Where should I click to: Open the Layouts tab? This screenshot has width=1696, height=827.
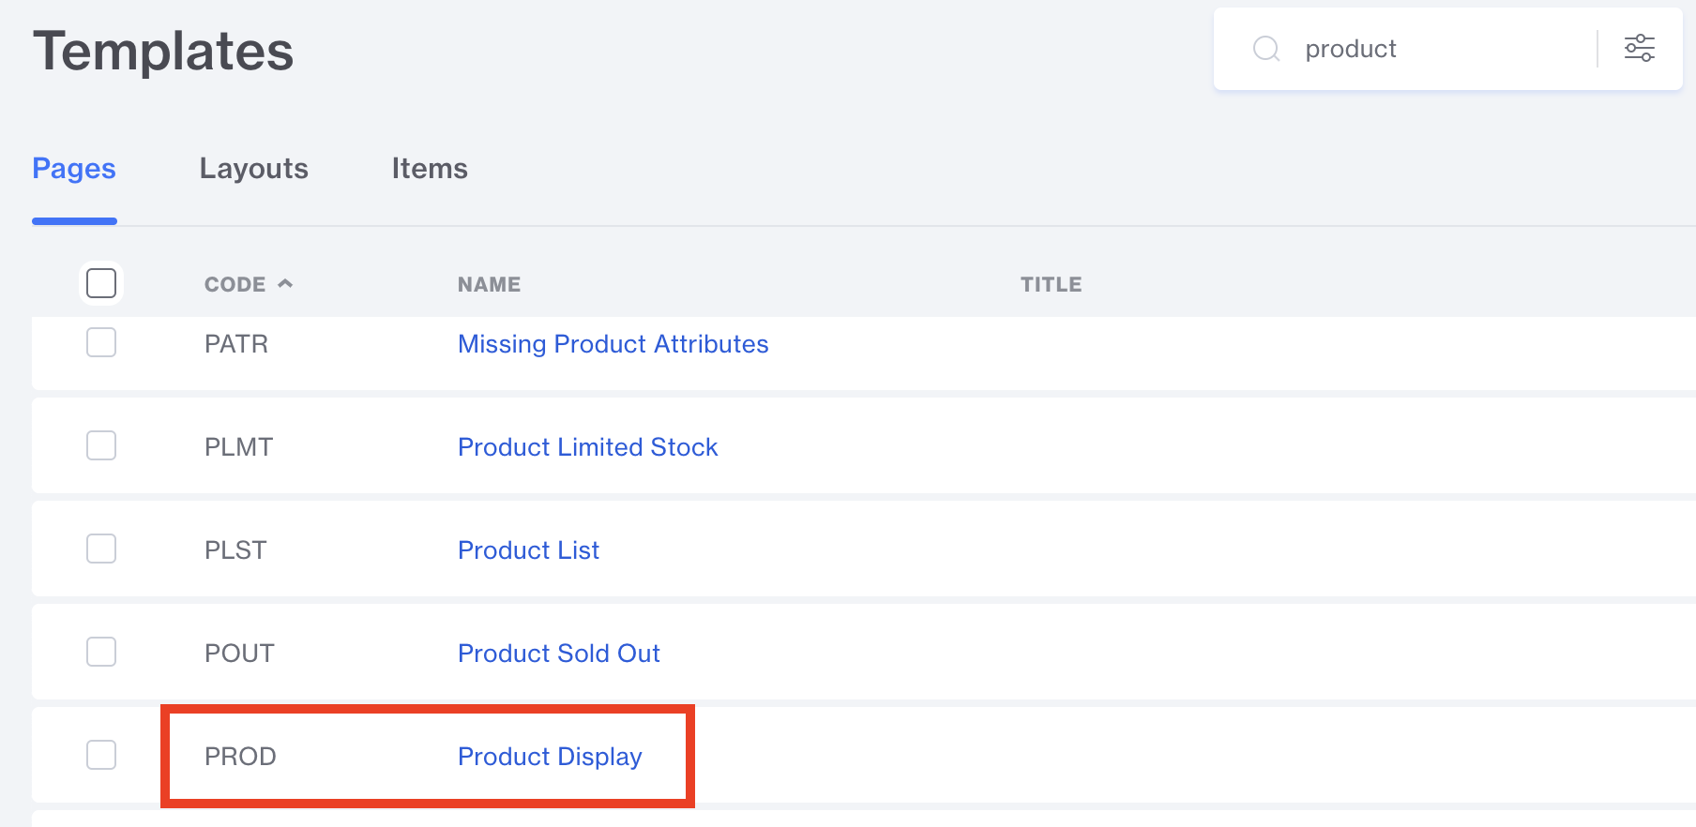pos(253,169)
